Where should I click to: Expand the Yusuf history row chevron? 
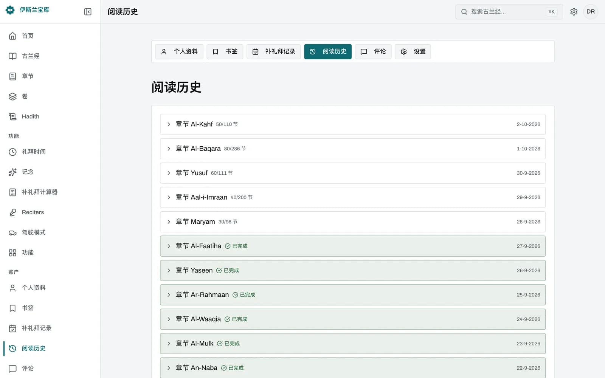(169, 173)
